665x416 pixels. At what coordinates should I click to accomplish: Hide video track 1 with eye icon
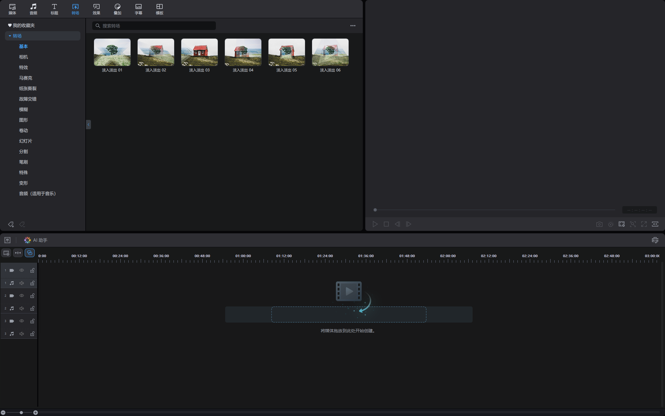(22, 270)
